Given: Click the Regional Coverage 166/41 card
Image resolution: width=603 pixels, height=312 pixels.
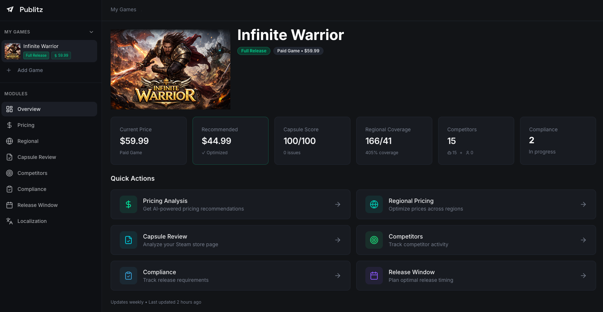Looking at the screenshot, I should 394,141.
